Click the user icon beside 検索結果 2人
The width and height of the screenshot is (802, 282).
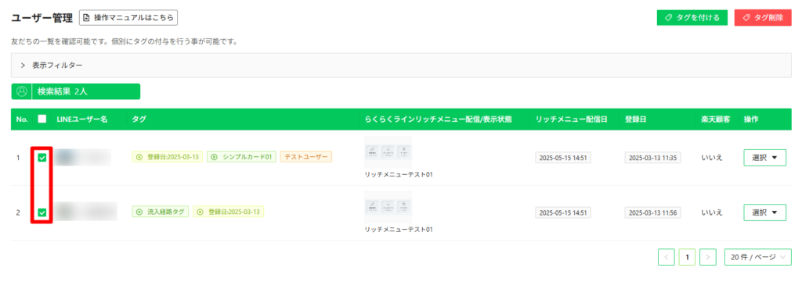tap(21, 91)
